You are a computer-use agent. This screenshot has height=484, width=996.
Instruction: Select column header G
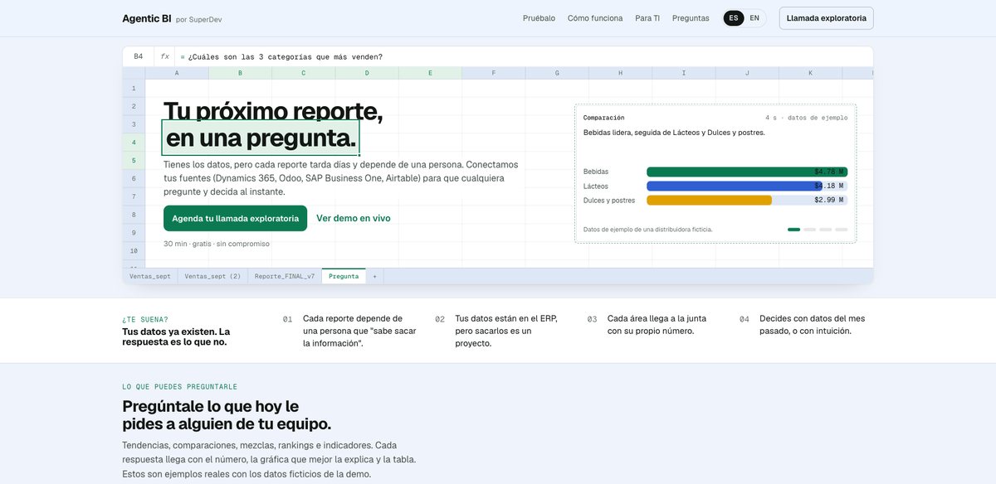click(557, 73)
